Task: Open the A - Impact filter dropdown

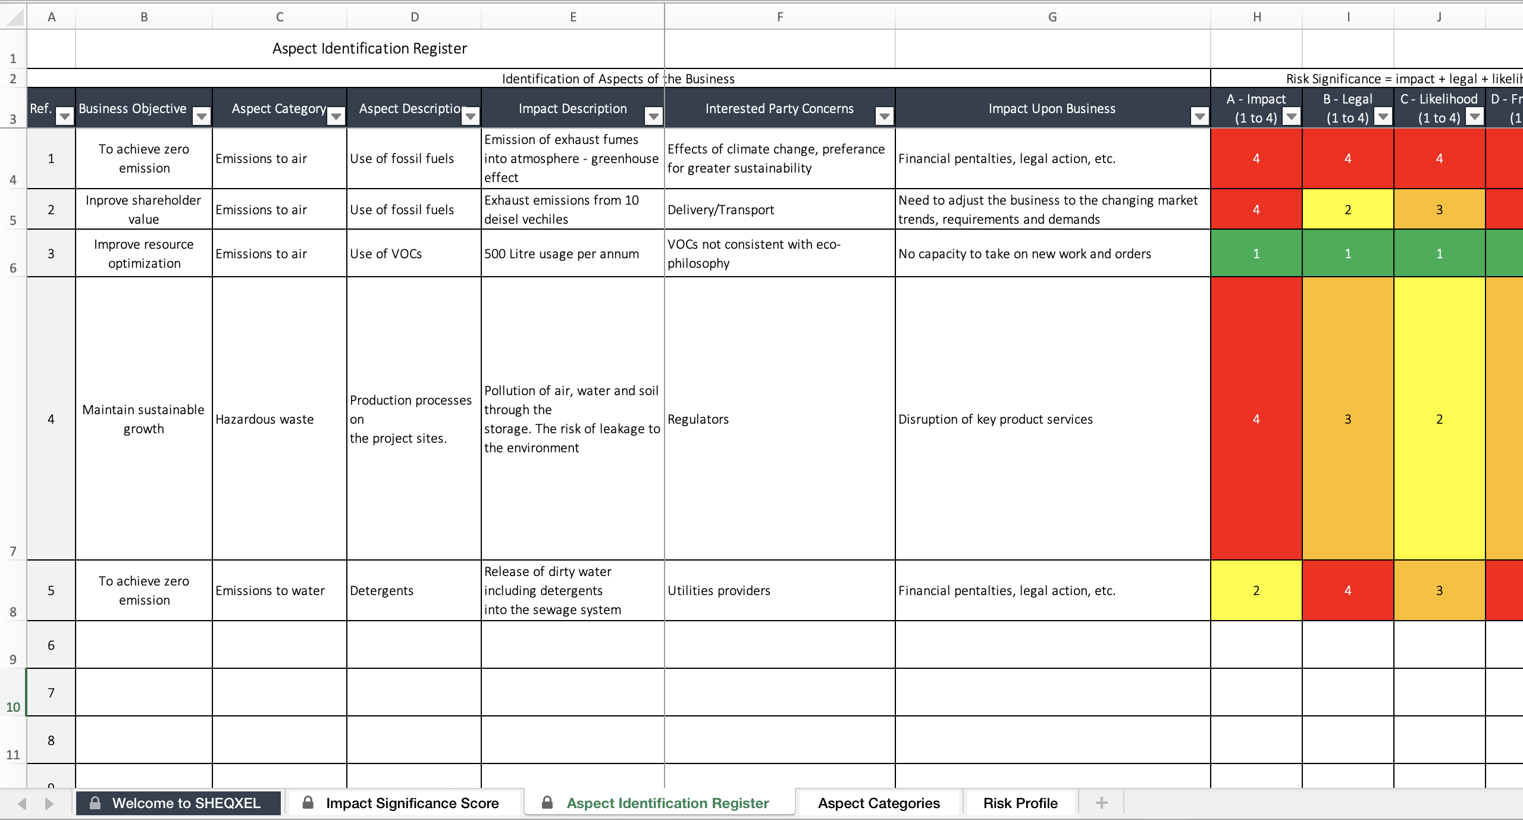Action: pyautogui.click(x=1292, y=116)
